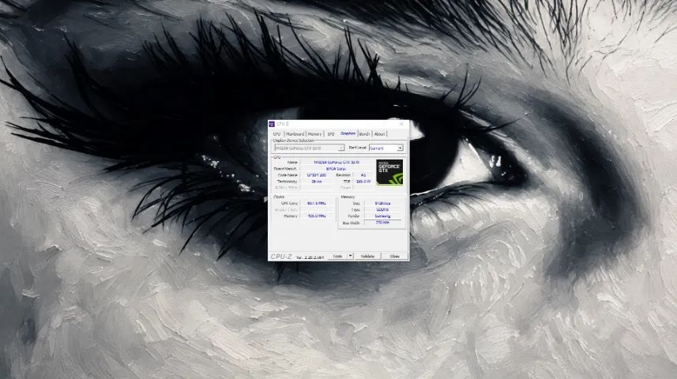Click the memory Size value

pyautogui.click(x=382, y=203)
